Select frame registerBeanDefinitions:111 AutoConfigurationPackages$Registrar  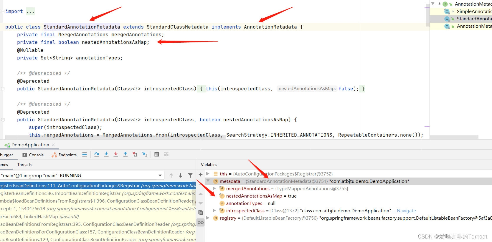98,185
